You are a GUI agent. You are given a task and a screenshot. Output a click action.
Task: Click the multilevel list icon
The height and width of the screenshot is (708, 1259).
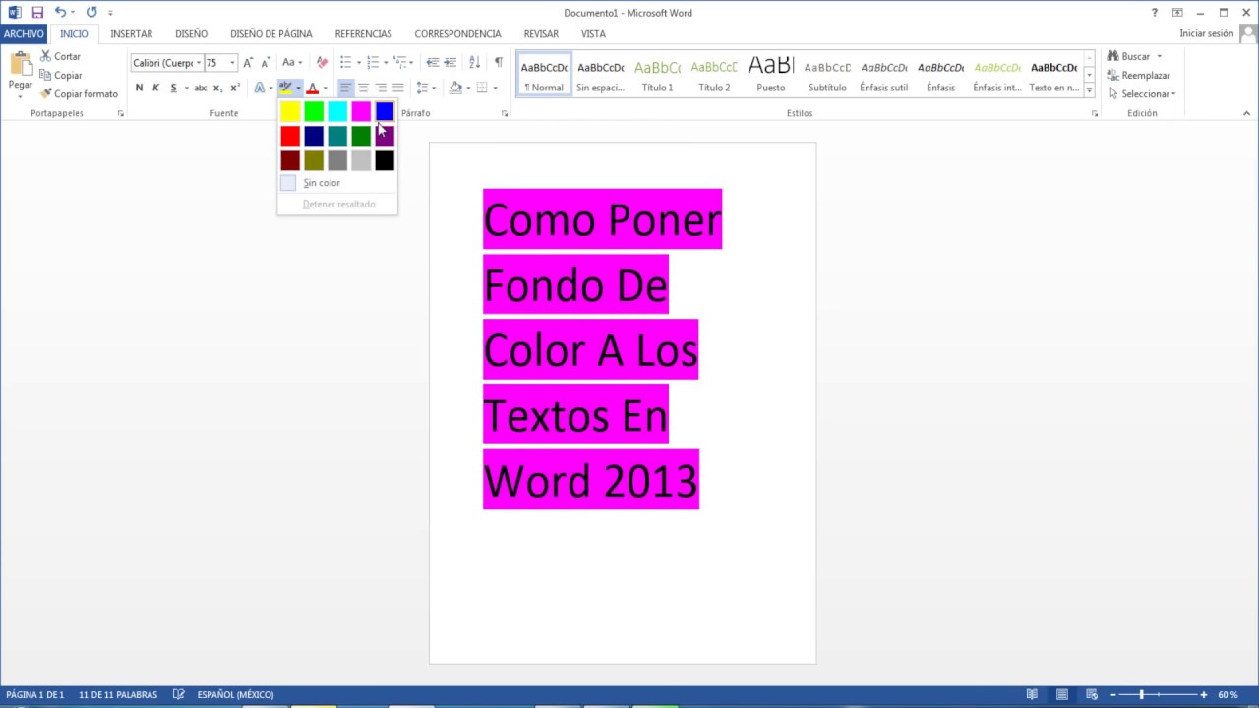(x=400, y=63)
